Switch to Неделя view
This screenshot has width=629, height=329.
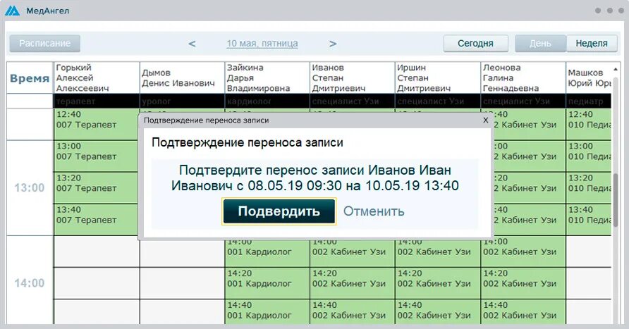click(592, 43)
